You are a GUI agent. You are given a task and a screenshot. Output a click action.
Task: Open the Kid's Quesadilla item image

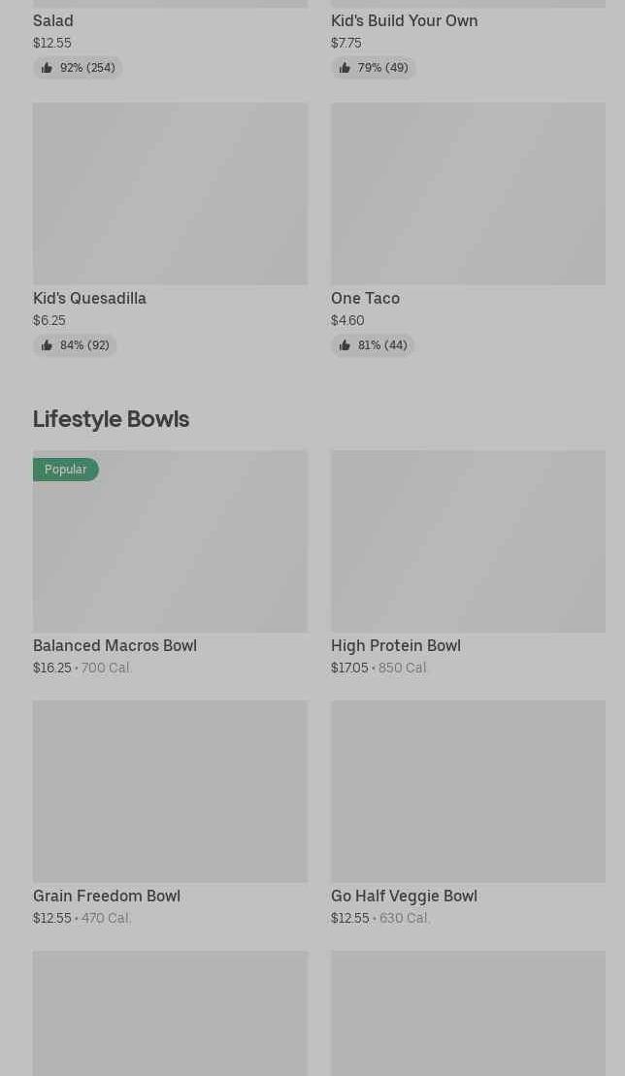pyautogui.click(x=170, y=194)
